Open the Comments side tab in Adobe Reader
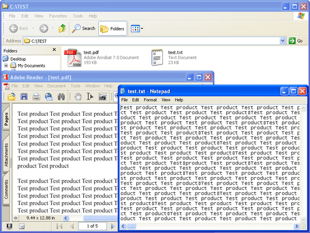This screenshot has width=310, height=233. [x=6, y=189]
